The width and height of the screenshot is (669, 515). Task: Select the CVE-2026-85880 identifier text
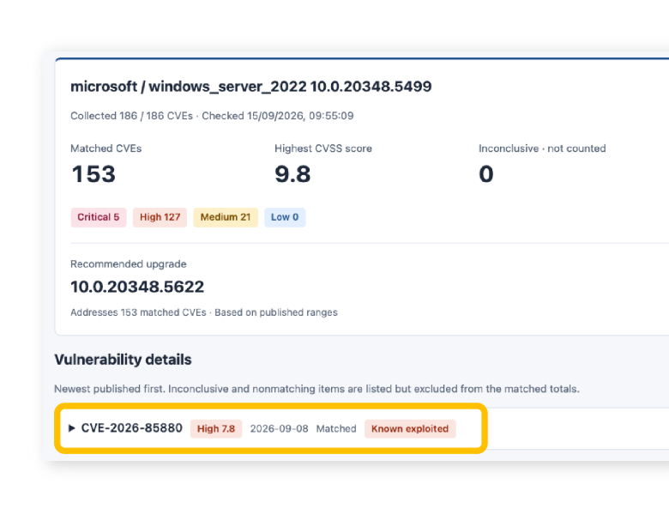tap(132, 428)
